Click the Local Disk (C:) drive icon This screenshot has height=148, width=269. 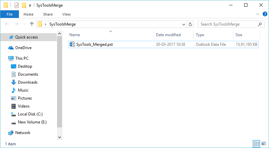click(14, 114)
